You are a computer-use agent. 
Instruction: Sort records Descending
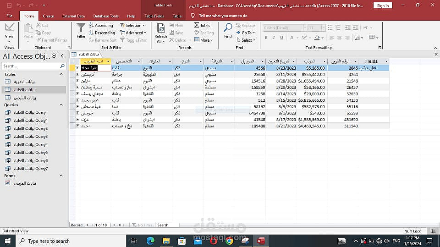pos(102,33)
